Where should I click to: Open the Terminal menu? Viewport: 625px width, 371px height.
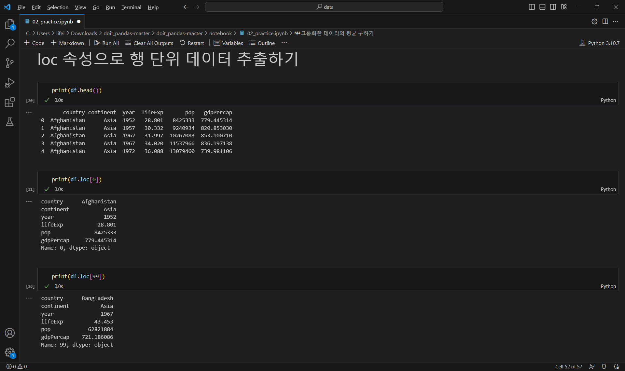(x=131, y=7)
